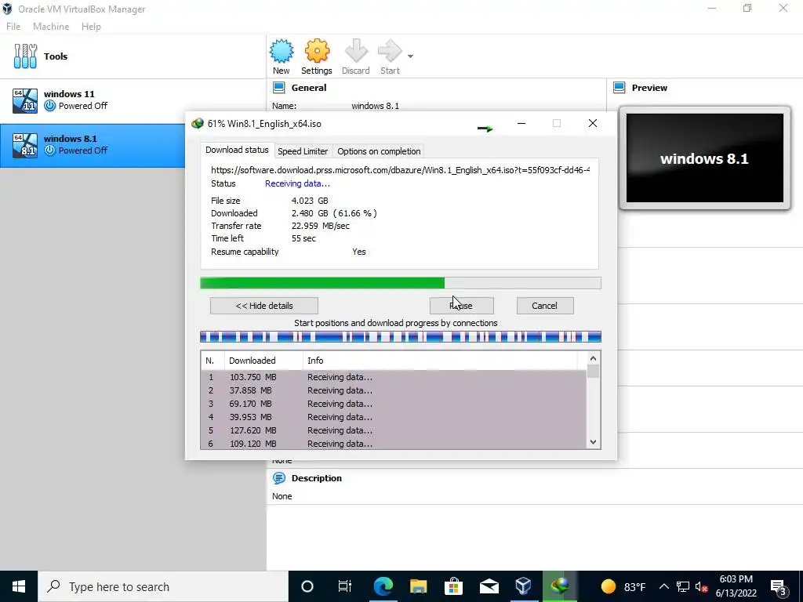Click the taskbar search box
The image size is (803, 602).
pos(163,586)
